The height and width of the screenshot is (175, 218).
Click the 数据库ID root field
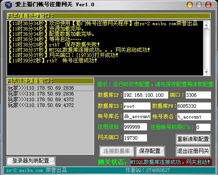click(137, 106)
